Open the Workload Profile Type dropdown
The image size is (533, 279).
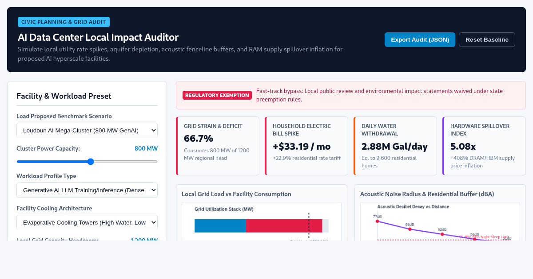pyautogui.click(x=87, y=190)
